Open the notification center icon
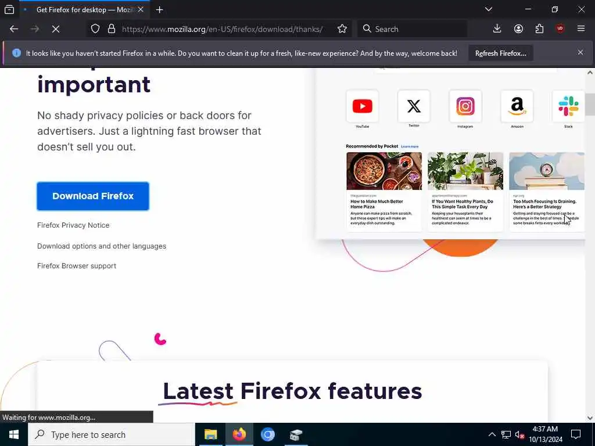595x446 pixels. coord(576,434)
